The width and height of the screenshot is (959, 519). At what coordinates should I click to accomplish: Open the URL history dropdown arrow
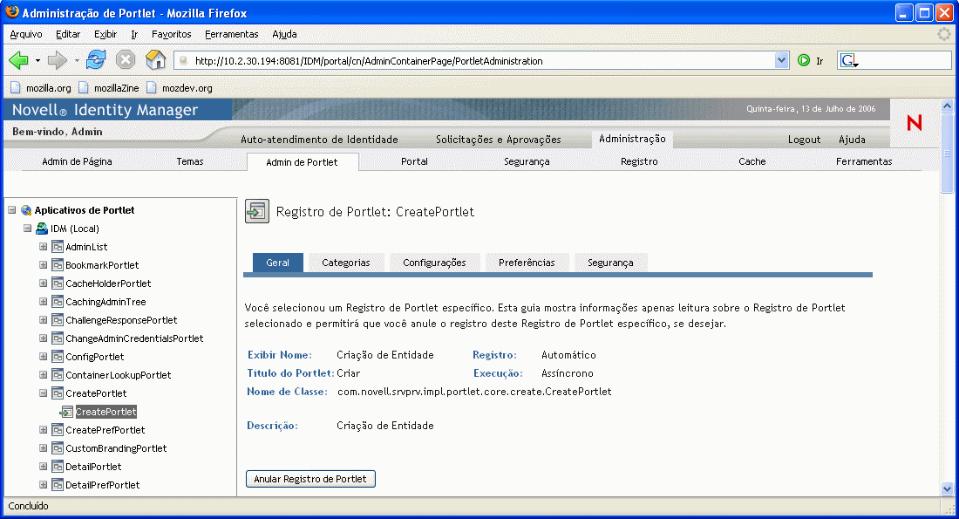click(x=781, y=60)
